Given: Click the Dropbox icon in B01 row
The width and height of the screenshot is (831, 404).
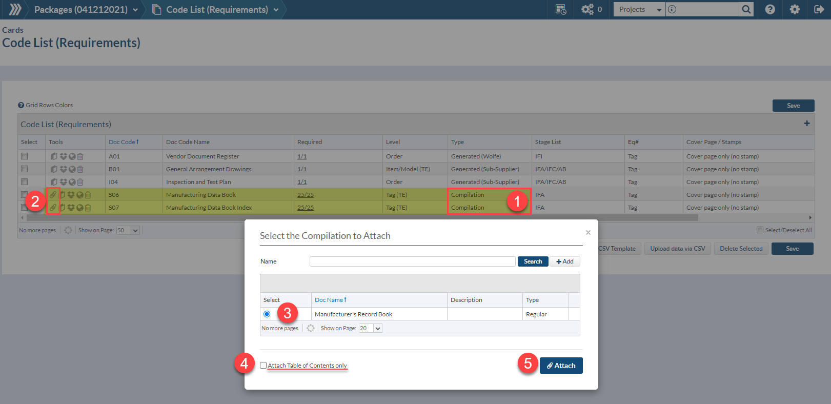Looking at the screenshot, I should 63,169.
